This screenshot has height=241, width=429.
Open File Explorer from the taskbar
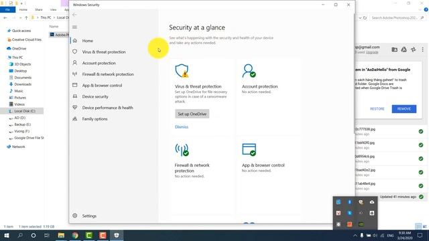pos(61,236)
